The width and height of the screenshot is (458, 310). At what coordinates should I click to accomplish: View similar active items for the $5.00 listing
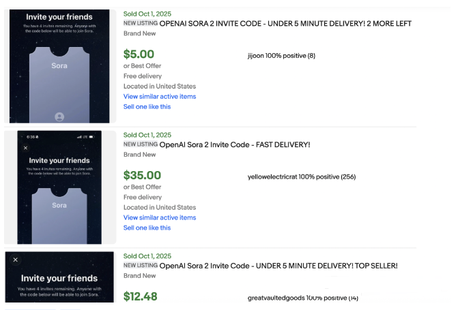point(159,97)
